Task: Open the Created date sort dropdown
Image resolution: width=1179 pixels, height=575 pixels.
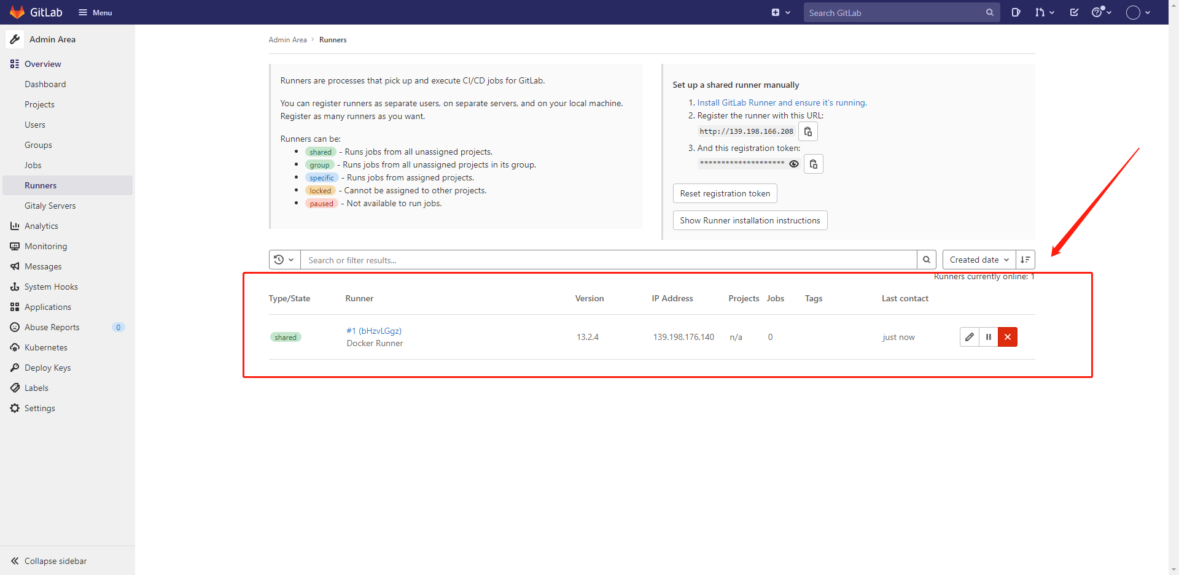Action: tap(979, 260)
